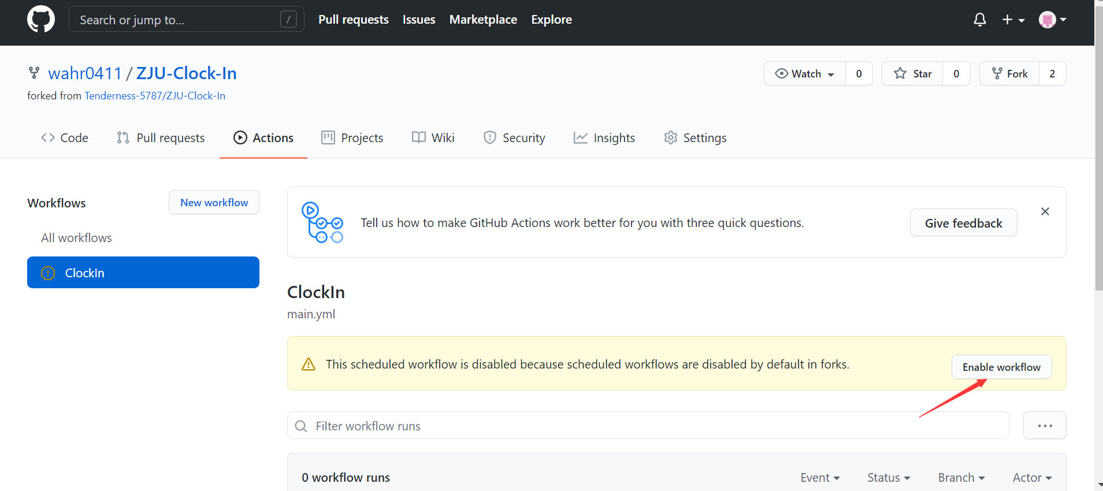Image resolution: width=1103 pixels, height=491 pixels.
Task: Open the Insights tab
Action: pos(604,138)
